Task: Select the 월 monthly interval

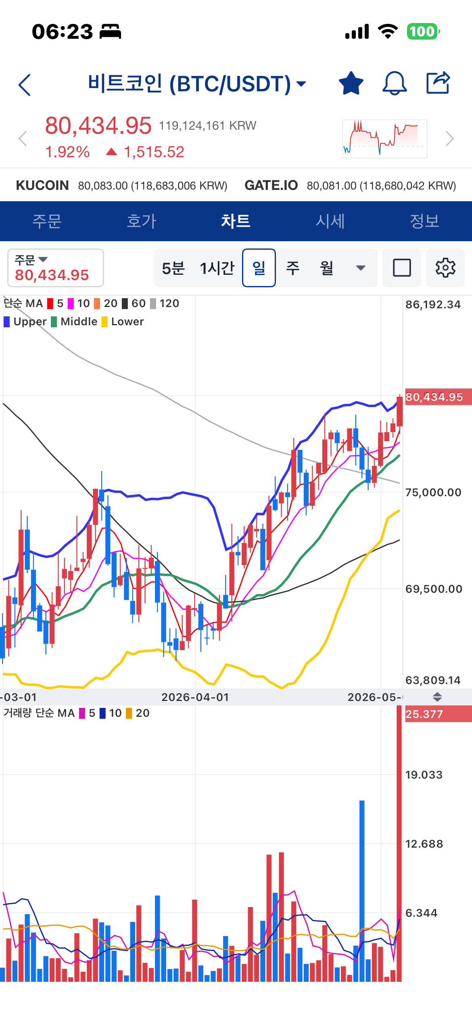Action: [x=327, y=268]
